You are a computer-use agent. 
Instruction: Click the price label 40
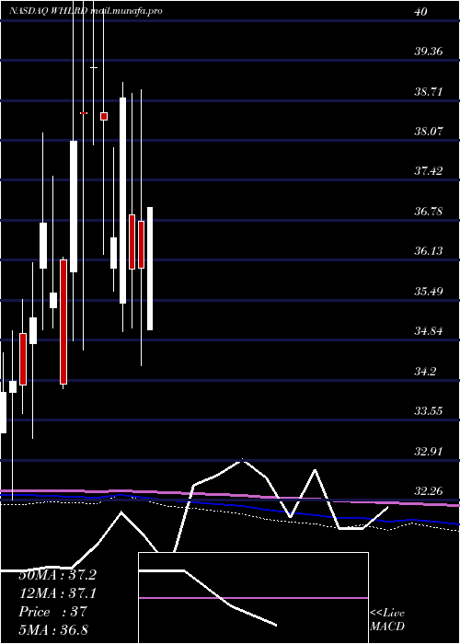421,11
